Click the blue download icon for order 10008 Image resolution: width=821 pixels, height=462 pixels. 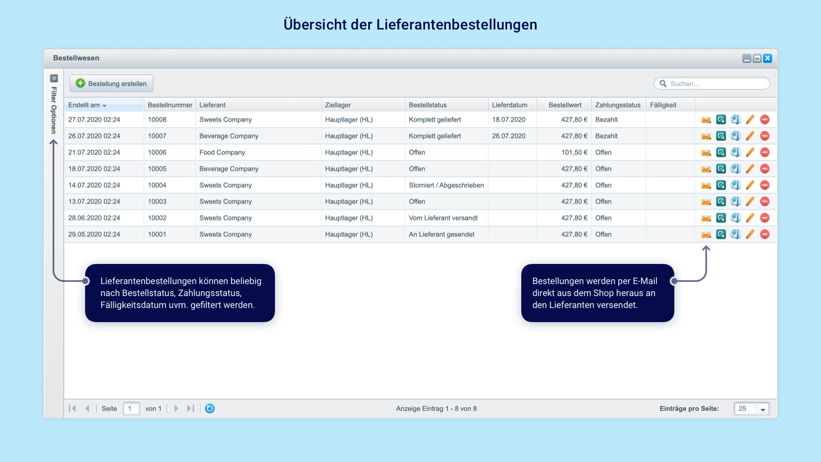tap(735, 120)
